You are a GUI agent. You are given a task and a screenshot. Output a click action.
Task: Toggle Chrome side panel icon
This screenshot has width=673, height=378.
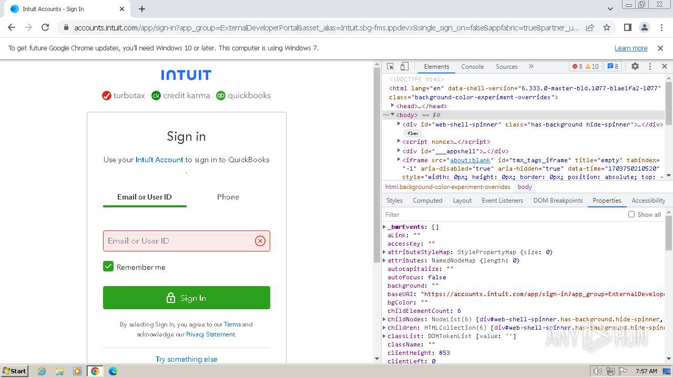627,27
